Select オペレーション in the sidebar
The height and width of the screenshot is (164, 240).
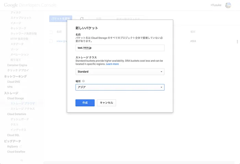[x=20, y=55]
